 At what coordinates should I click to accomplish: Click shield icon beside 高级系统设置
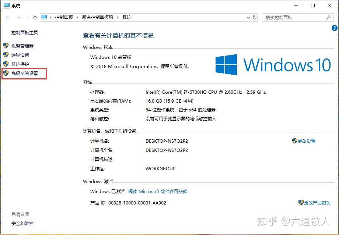[x=6, y=74]
